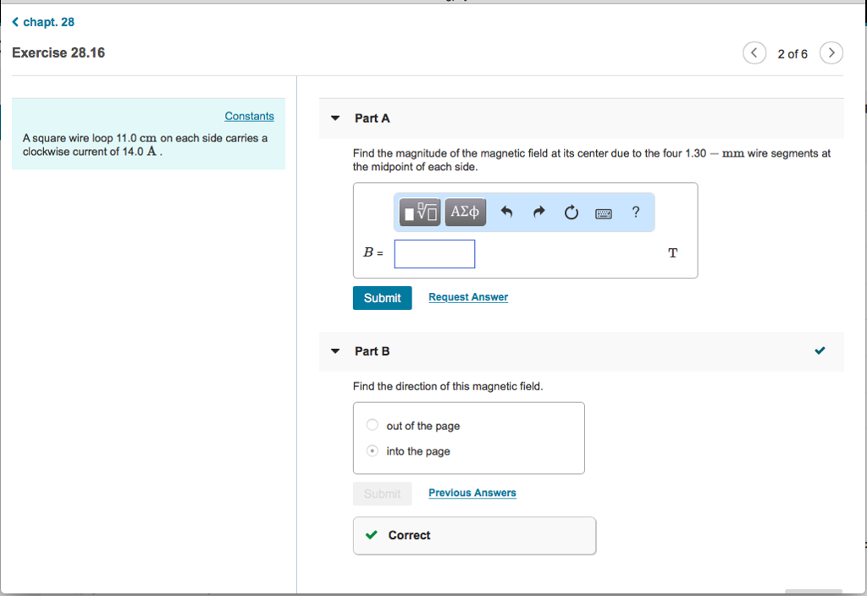Click the B answer input field
The height and width of the screenshot is (596, 867).
click(434, 253)
